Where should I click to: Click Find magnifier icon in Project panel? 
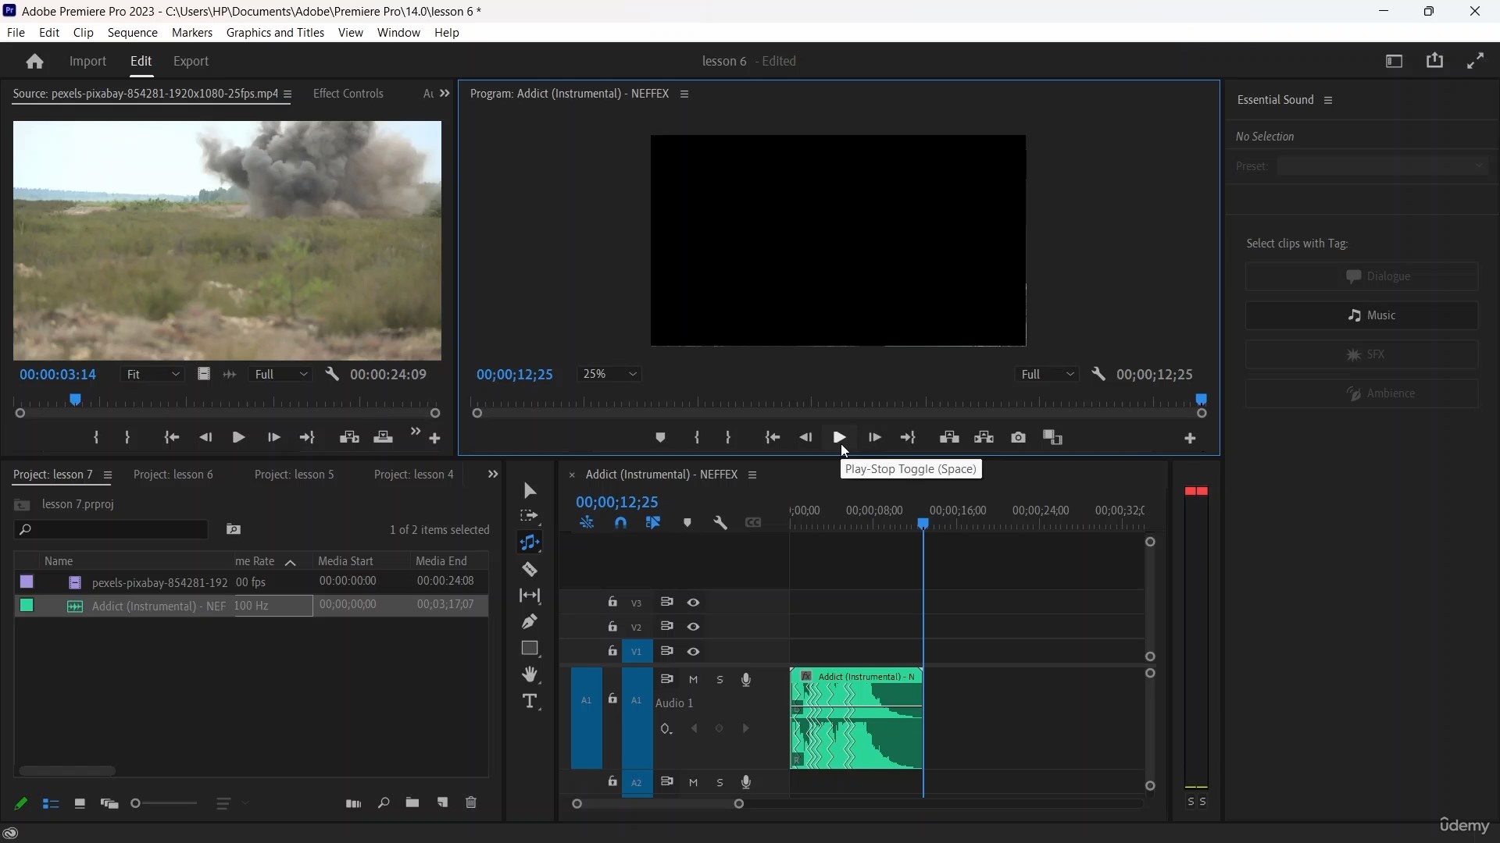pyautogui.click(x=383, y=803)
